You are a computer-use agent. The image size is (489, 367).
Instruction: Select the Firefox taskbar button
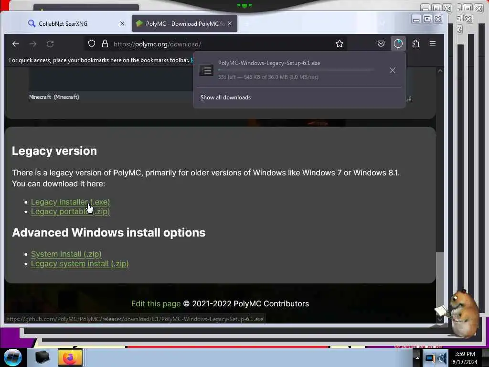[x=70, y=357]
